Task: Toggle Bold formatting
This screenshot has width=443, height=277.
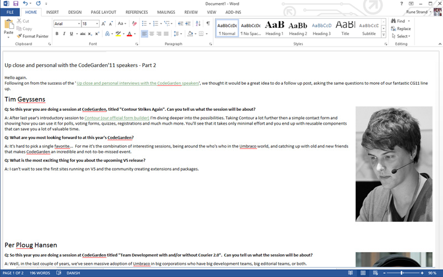Action: [x=57, y=34]
